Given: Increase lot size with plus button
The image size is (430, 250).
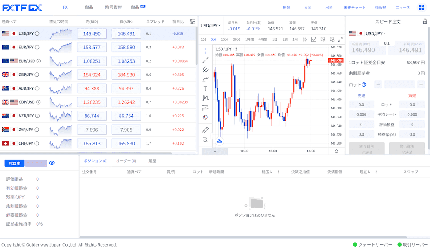Looking at the screenshot, I should (421, 84).
